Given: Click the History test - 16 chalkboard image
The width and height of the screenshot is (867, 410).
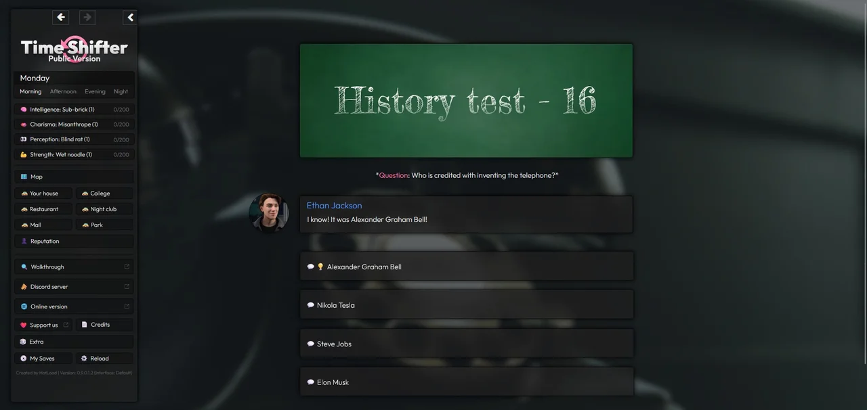Looking at the screenshot, I should (466, 101).
